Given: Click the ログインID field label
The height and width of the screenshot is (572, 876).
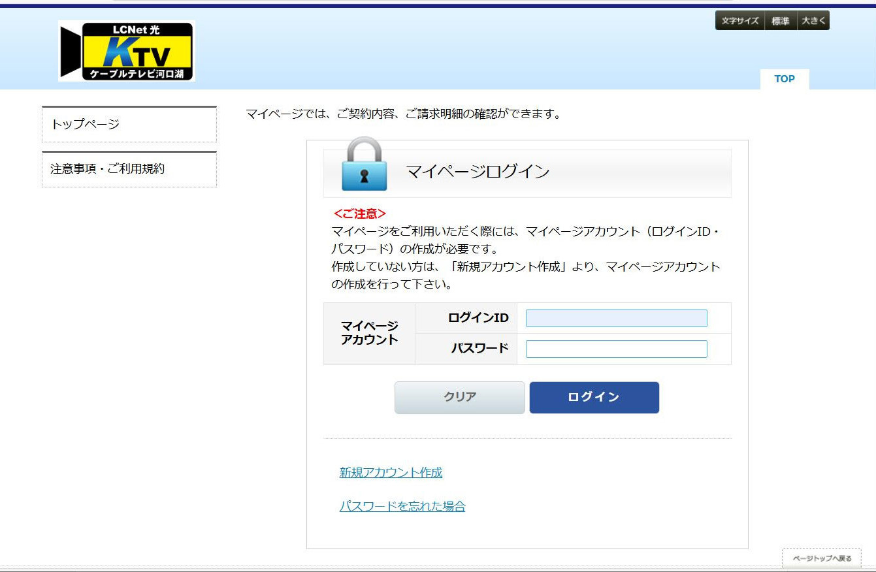Looking at the screenshot, I should pos(478,318).
